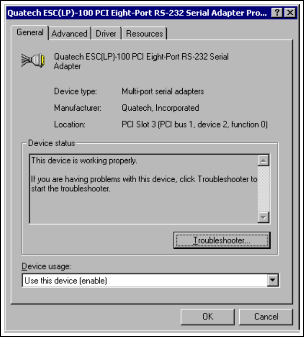Click the question mark help button
Viewport: 304px width, 337px height.
coord(277,12)
